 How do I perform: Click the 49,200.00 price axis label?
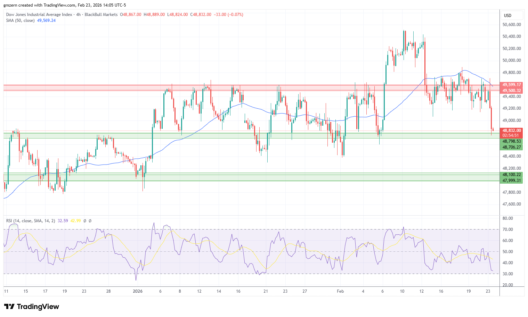[512, 108]
